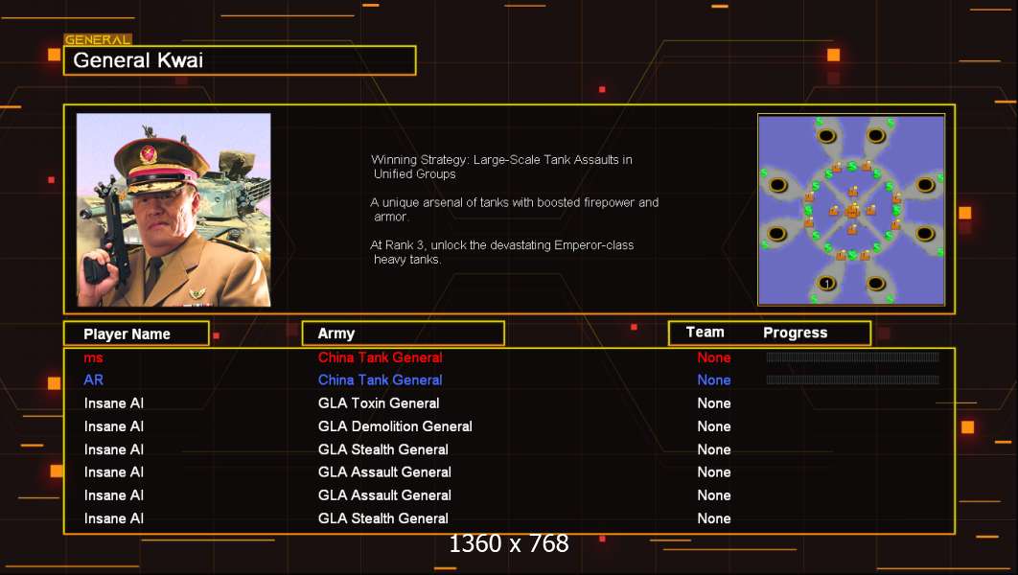Select start position 1 on the map preview
This screenshot has height=575, width=1018.
point(826,283)
